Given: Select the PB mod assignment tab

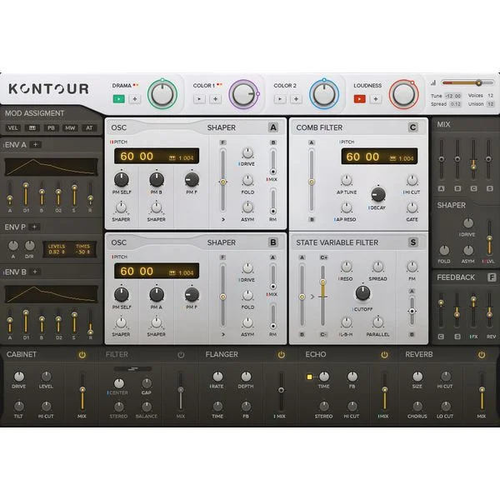Looking at the screenshot, I should pyautogui.click(x=51, y=127).
